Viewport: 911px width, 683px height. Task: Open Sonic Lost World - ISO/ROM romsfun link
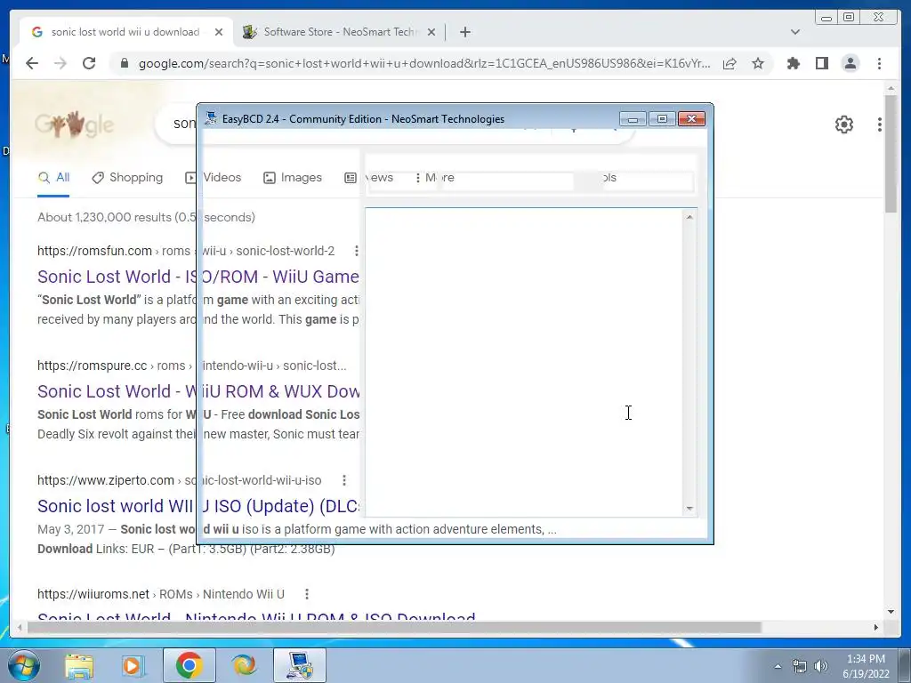[x=198, y=277]
